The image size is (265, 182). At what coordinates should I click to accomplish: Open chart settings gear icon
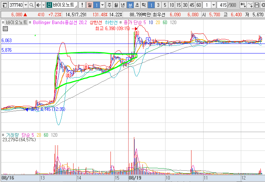pyautogui.click(x=263, y=5)
